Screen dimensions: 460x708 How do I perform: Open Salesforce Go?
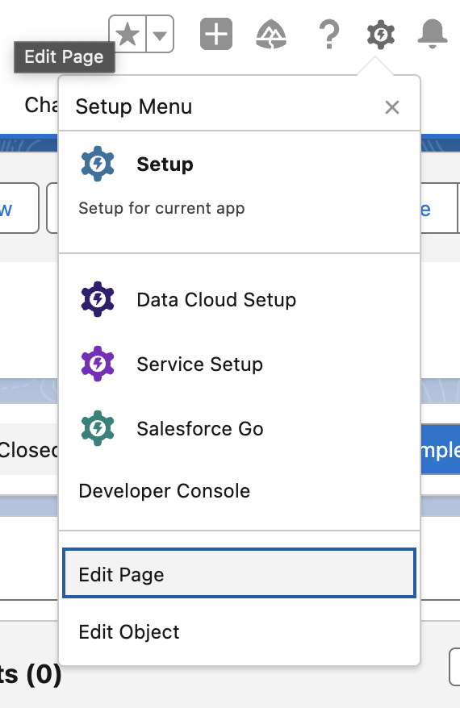tap(239, 428)
